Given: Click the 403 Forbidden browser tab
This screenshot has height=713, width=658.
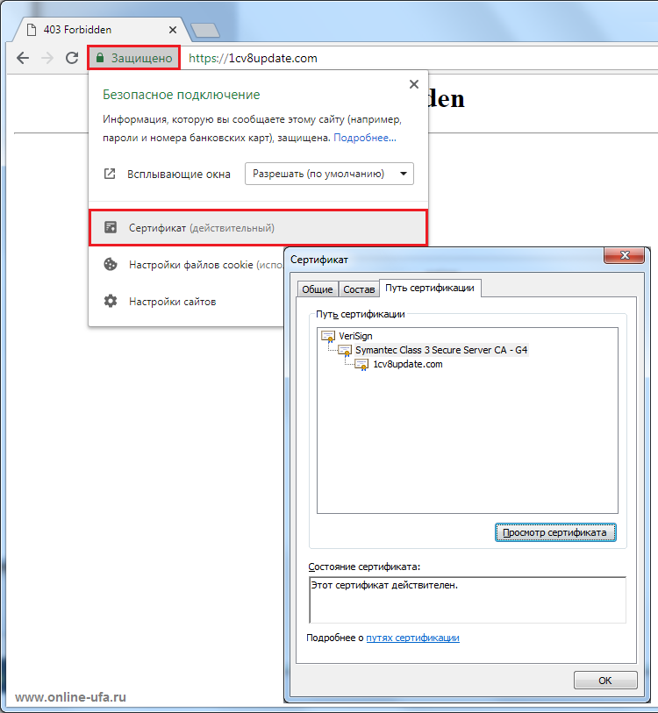Looking at the screenshot, I should 102,30.
